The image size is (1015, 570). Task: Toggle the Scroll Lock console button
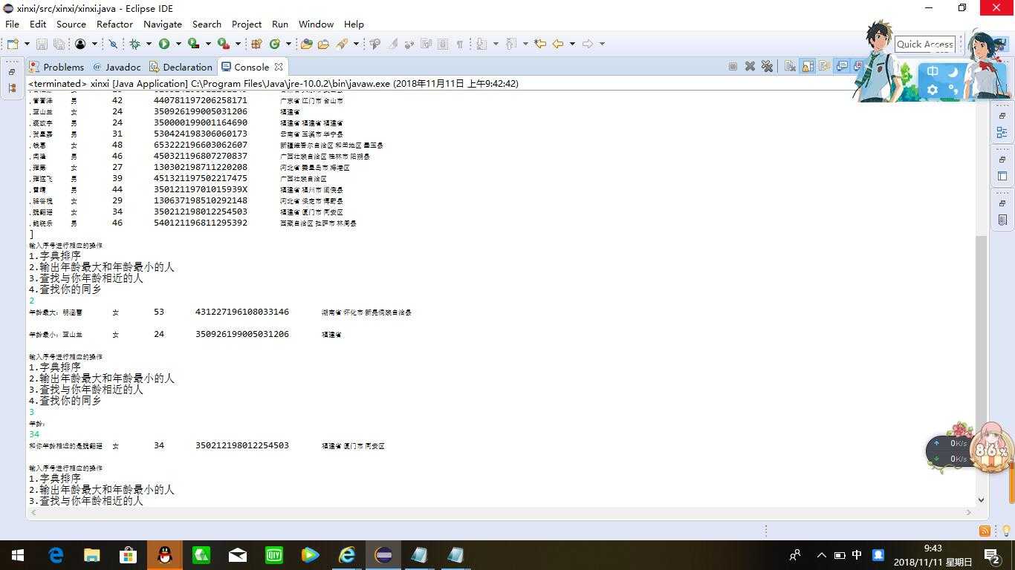tap(808, 67)
